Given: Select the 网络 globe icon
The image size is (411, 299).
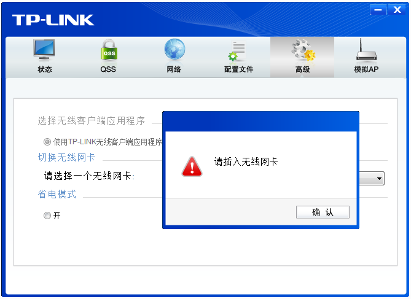Looking at the screenshot, I should pos(174,49).
